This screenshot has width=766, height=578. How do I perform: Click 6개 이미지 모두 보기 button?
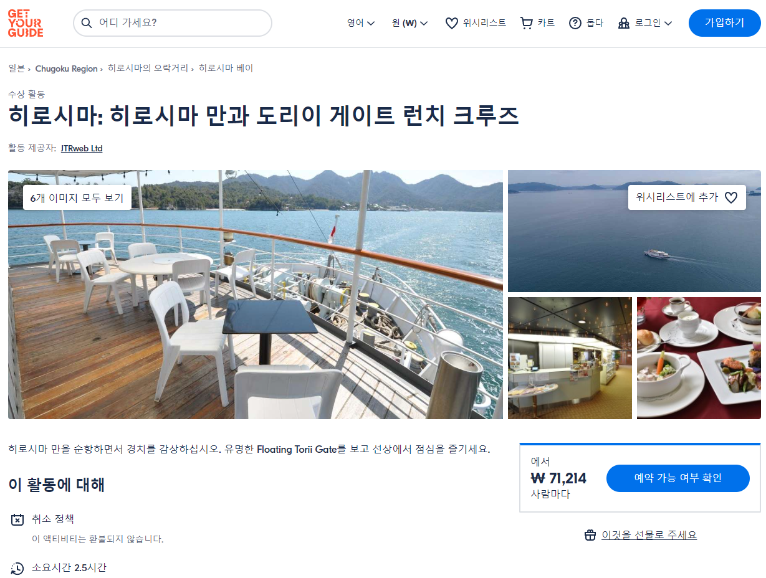coord(77,197)
